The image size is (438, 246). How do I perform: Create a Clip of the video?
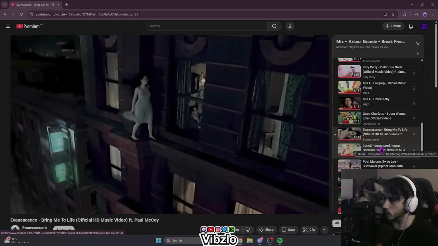tap(309, 230)
